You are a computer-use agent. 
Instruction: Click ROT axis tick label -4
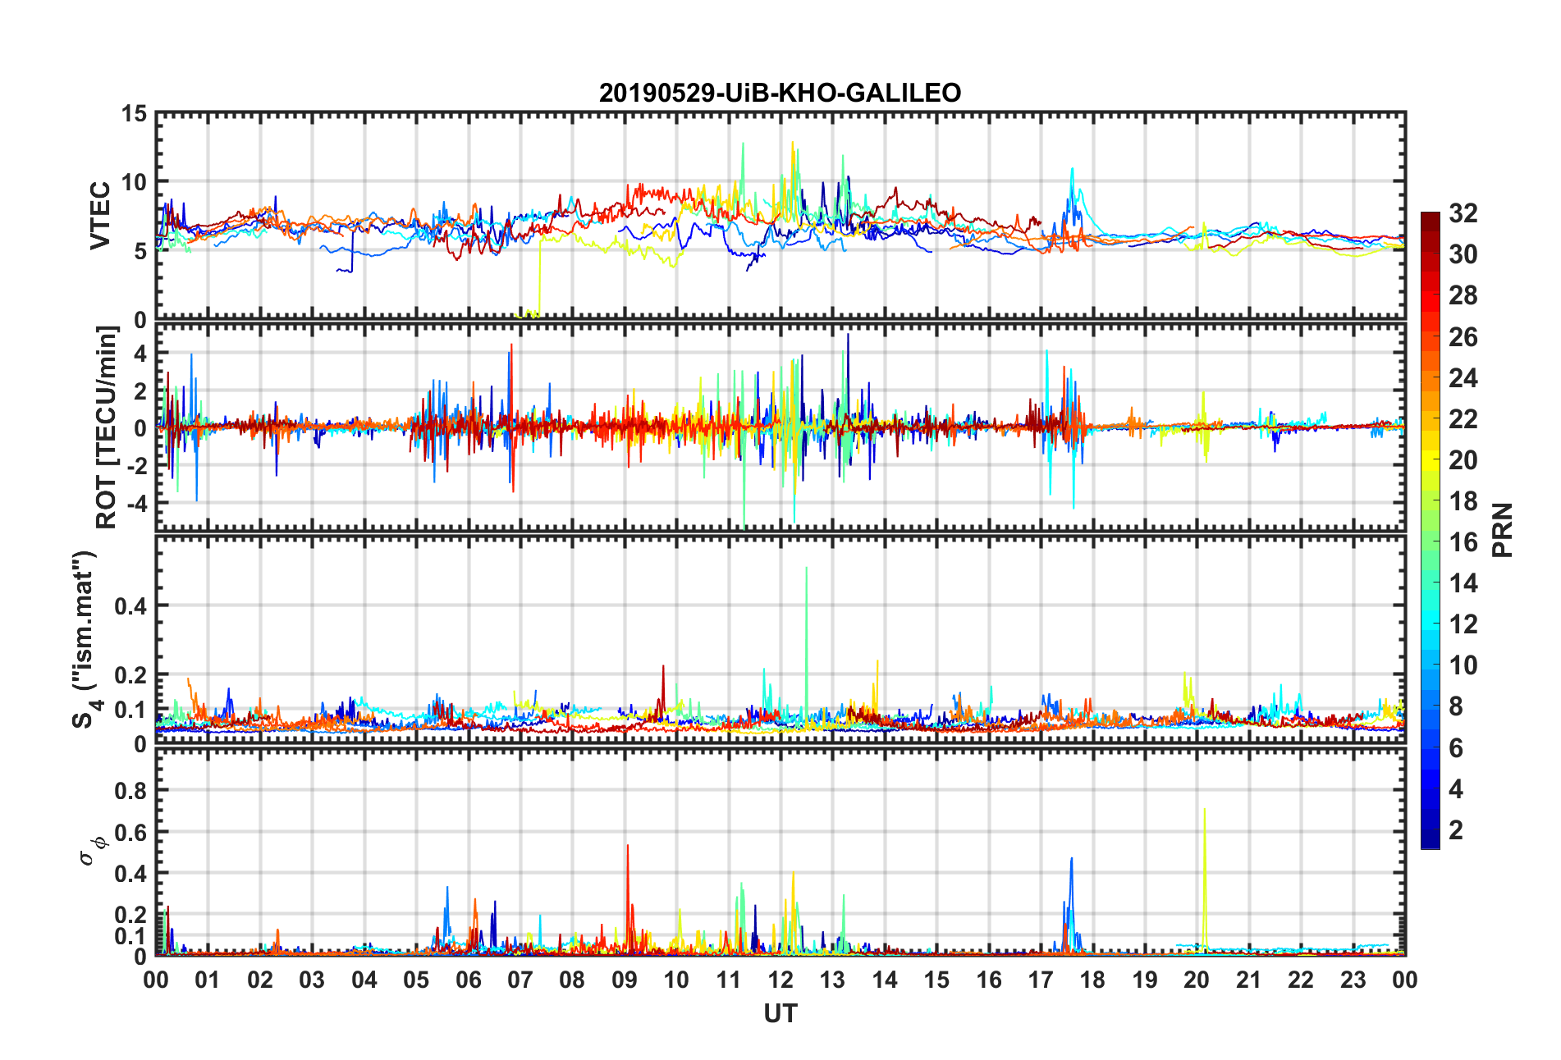pyautogui.click(x=135, y=503)
